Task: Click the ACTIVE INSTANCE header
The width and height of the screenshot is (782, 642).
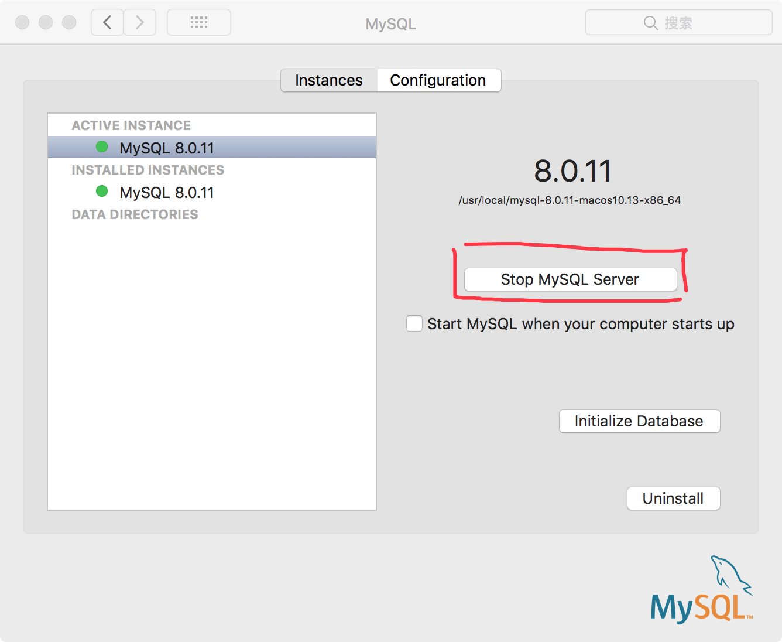Action: tap(131, 125)
